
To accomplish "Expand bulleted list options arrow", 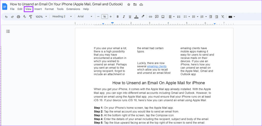I will point(198,17).
